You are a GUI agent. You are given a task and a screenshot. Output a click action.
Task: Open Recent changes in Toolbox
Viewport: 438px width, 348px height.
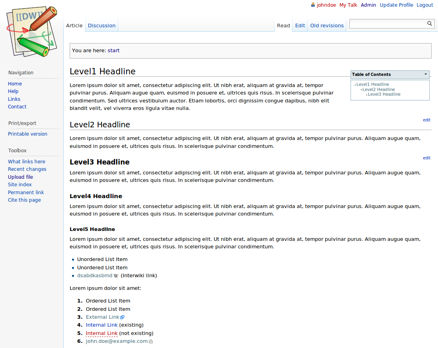coord(27,169)
